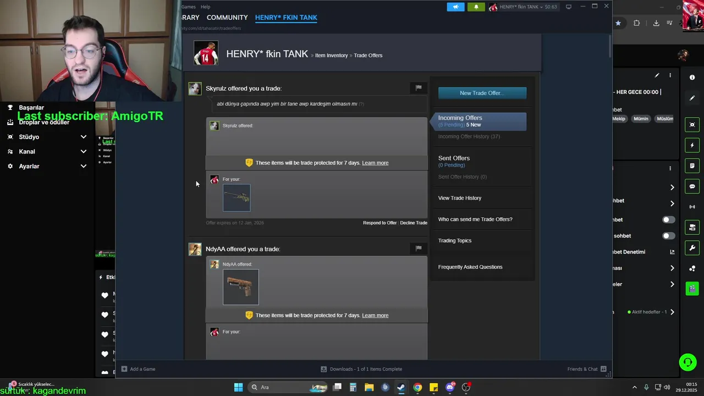Open three-dot menu next to stream info pencil
Screen dimensions: 704x396
point(670,75)
